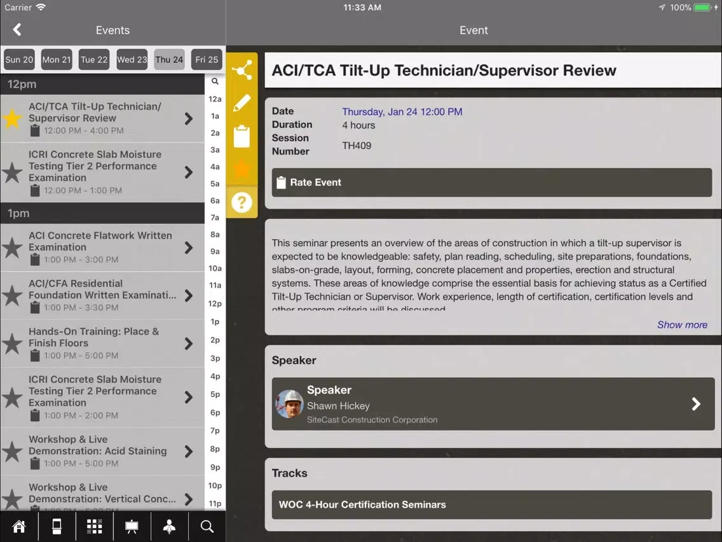Tap the magnifier icon atop the hour index
The width and height of the screenshot is (722, 542).
coord(215,81)
